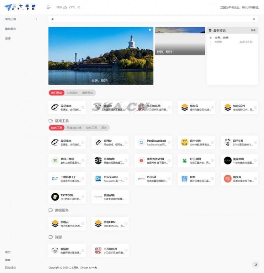
Task: Switch to the 大家喜欢 tab
Action: point(72,92)
